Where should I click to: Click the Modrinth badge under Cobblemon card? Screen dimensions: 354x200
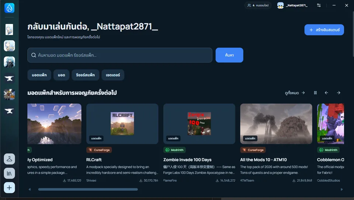pyautogui.click(x=328, y=150)
